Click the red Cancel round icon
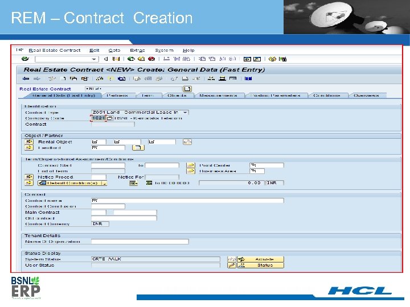The width and height of the screenshot is (410, 307). [151, 59]
